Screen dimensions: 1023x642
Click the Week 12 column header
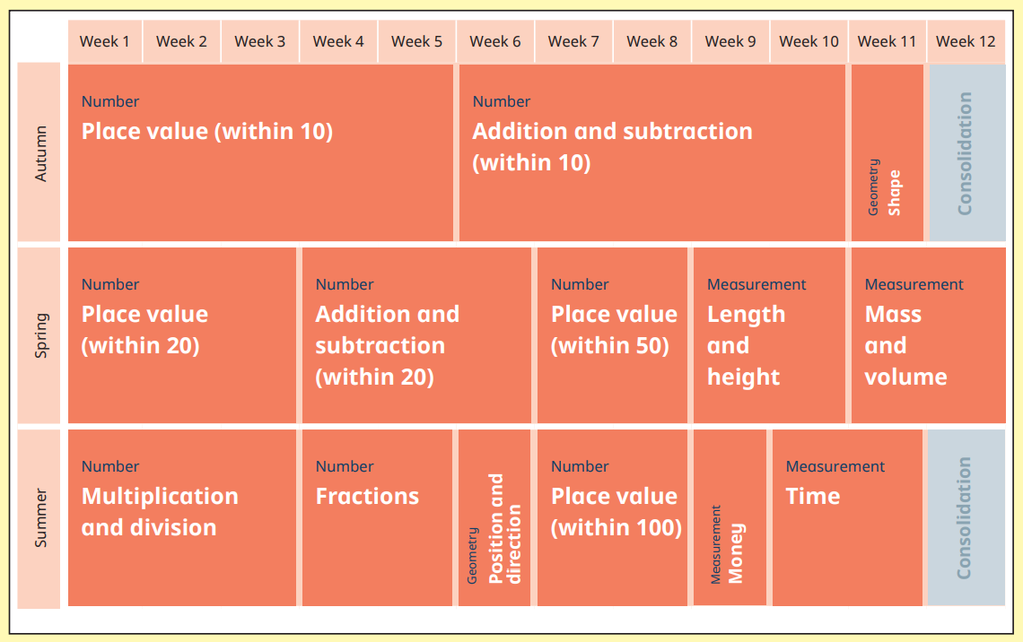tap(966, 41)
